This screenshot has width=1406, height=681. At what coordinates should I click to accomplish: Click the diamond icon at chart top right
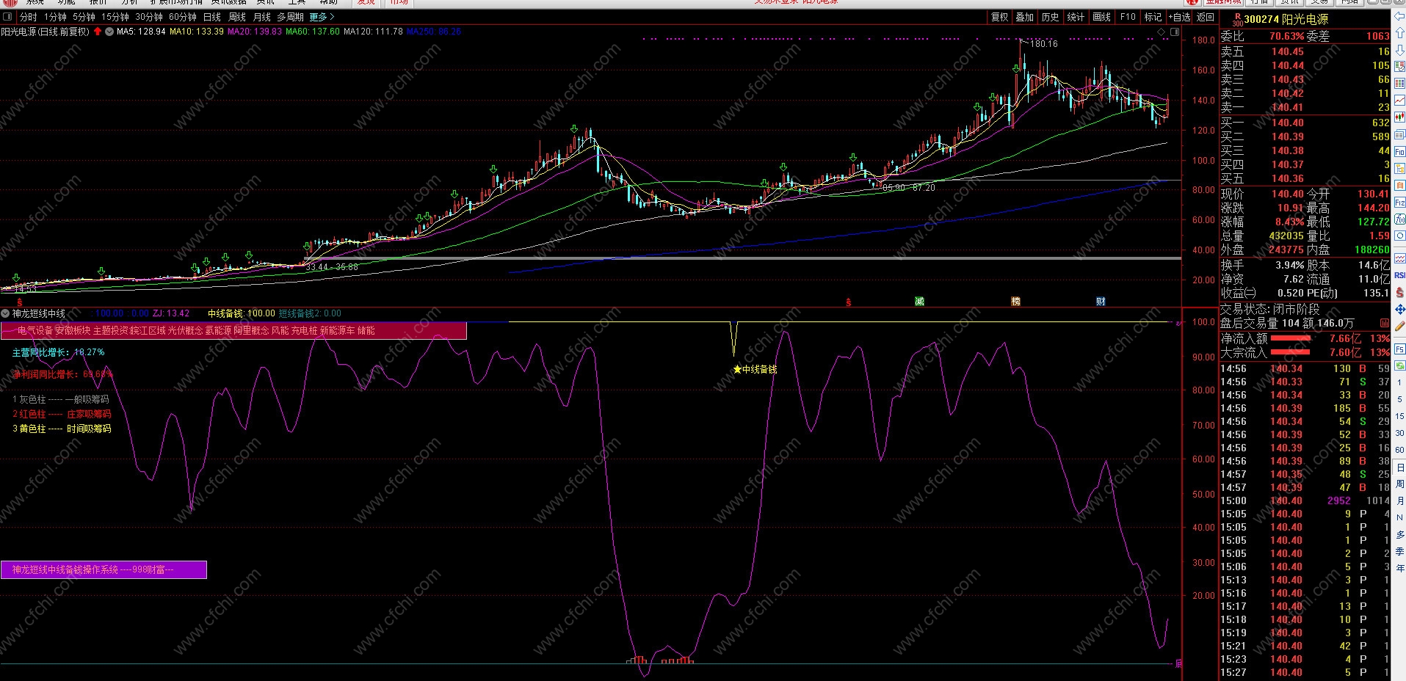tap(1161, 32)
